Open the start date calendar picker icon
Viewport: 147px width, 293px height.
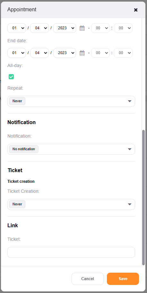82,28
